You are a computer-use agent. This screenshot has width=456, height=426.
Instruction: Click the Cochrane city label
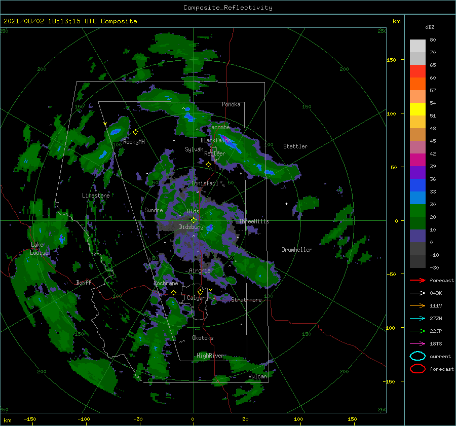click(x=166, y=283)
